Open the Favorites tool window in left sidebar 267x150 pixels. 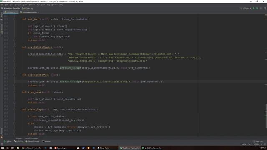[2, 132]
